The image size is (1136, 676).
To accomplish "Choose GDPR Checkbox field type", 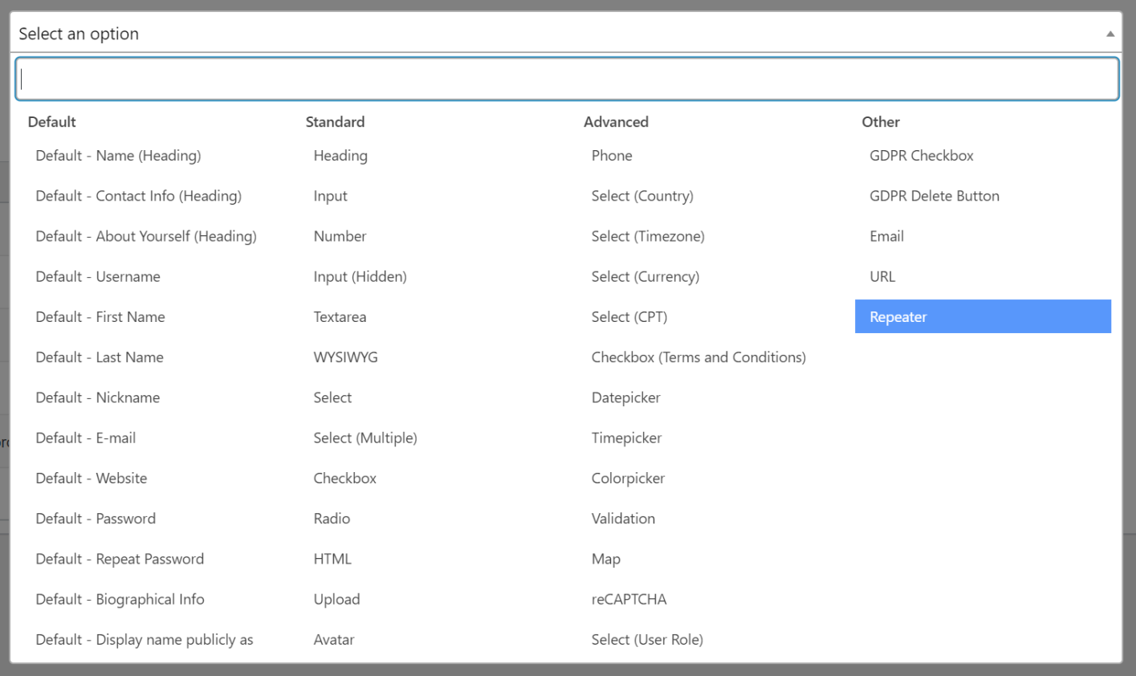I will (x=983, y=156).
